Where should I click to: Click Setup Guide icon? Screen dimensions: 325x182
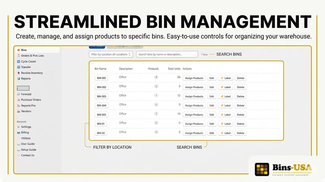click(18, 150)
